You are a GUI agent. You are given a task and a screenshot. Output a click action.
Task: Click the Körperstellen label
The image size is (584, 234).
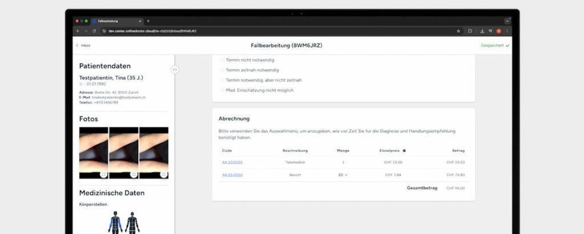coord(93,204)
